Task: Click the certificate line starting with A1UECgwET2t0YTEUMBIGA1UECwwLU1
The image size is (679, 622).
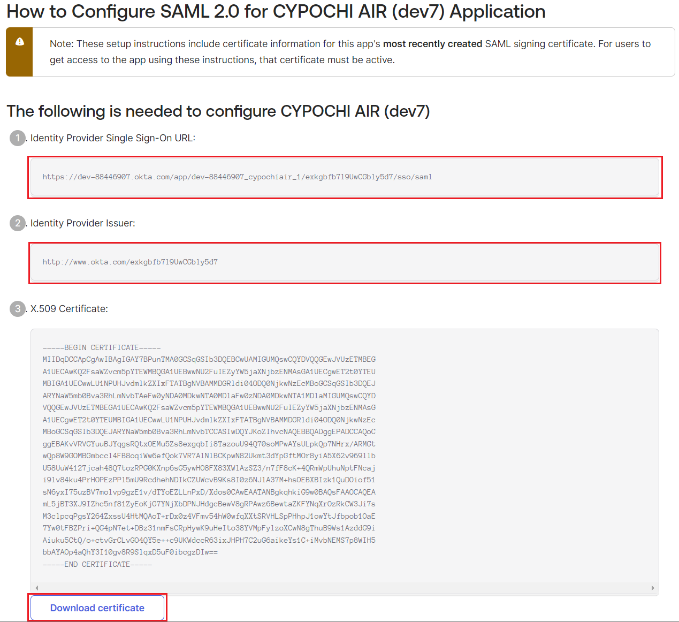Action: pos(209,420)
